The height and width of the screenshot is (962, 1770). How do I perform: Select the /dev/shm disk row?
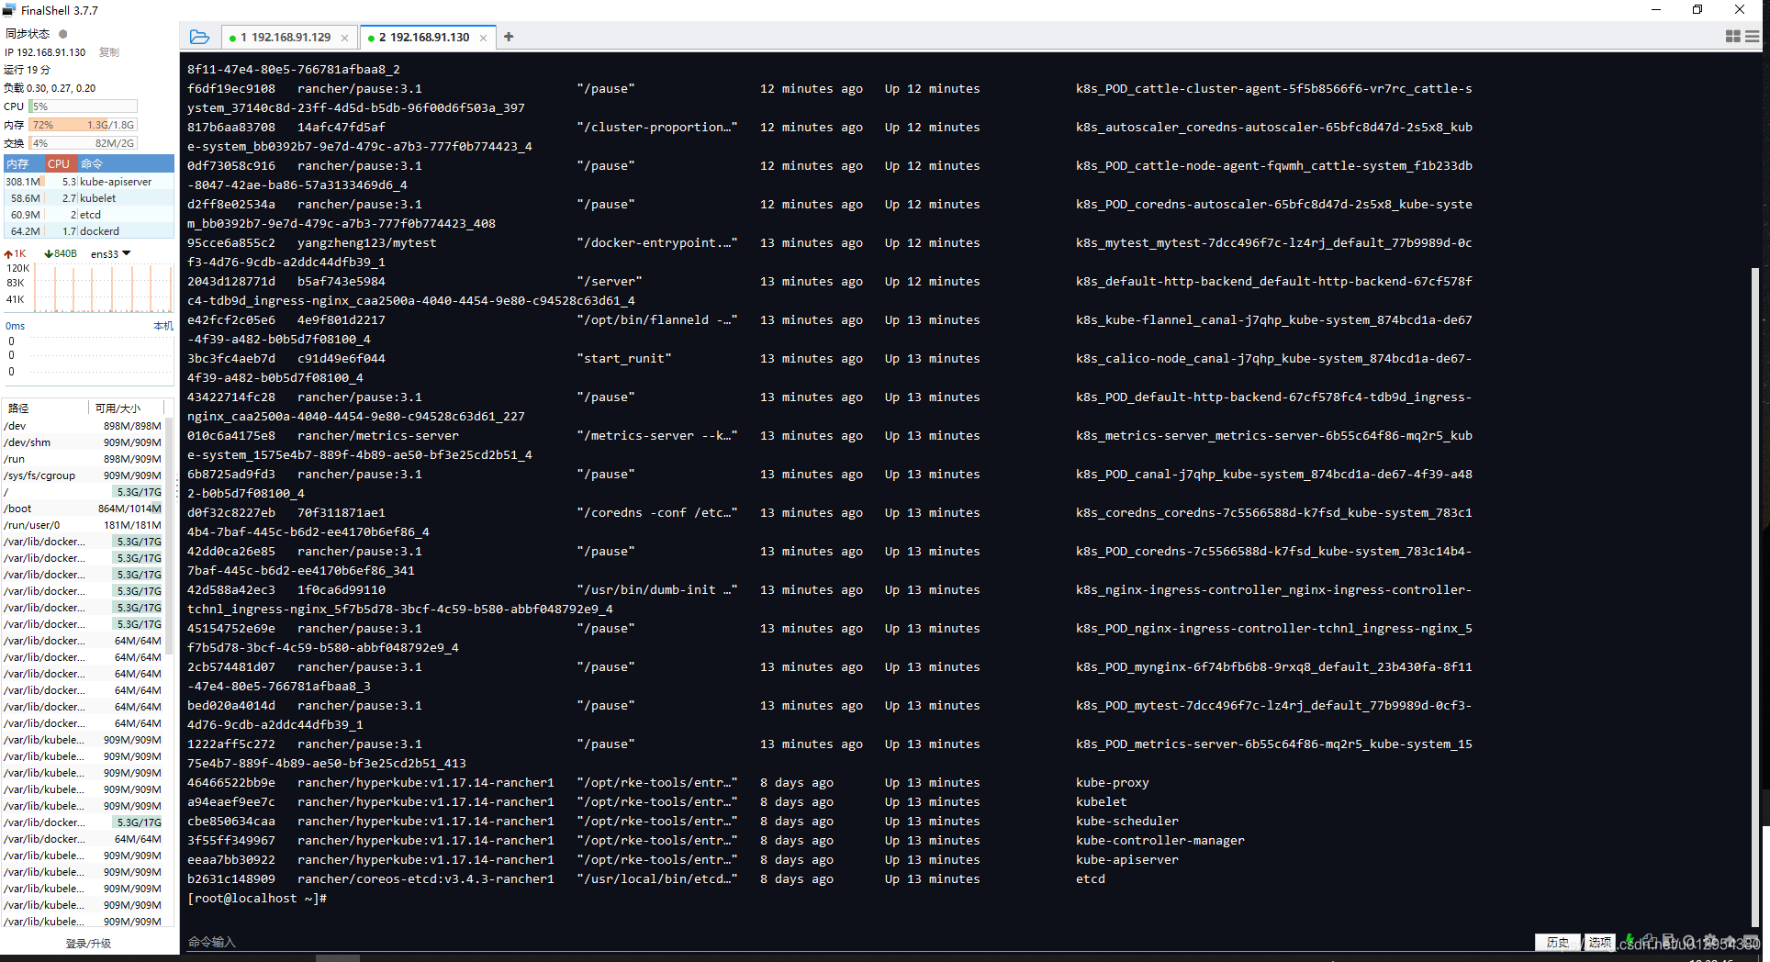(x=83, y=442)
